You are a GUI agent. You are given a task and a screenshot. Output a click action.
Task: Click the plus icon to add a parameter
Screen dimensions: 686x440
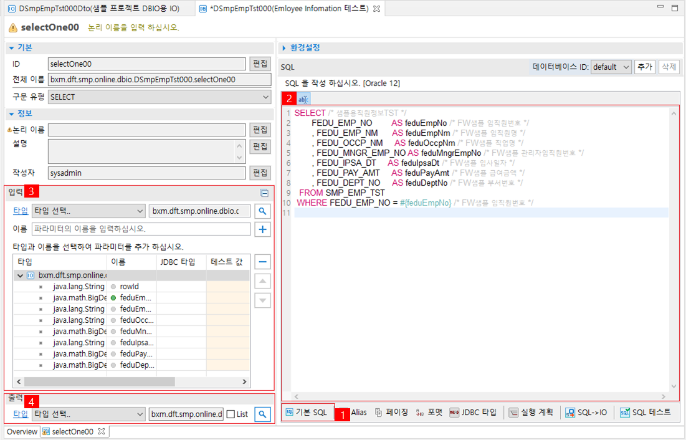click(x=262, y=229)
